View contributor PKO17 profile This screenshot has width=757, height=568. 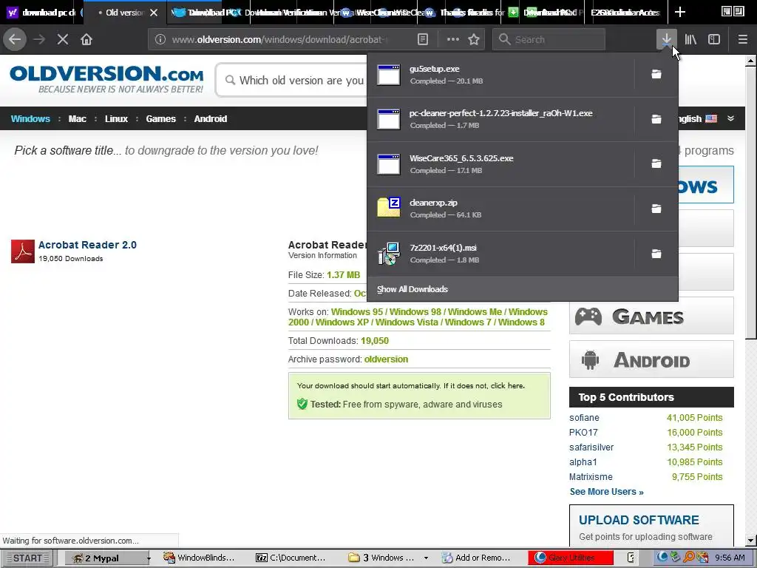click(583, 433)
